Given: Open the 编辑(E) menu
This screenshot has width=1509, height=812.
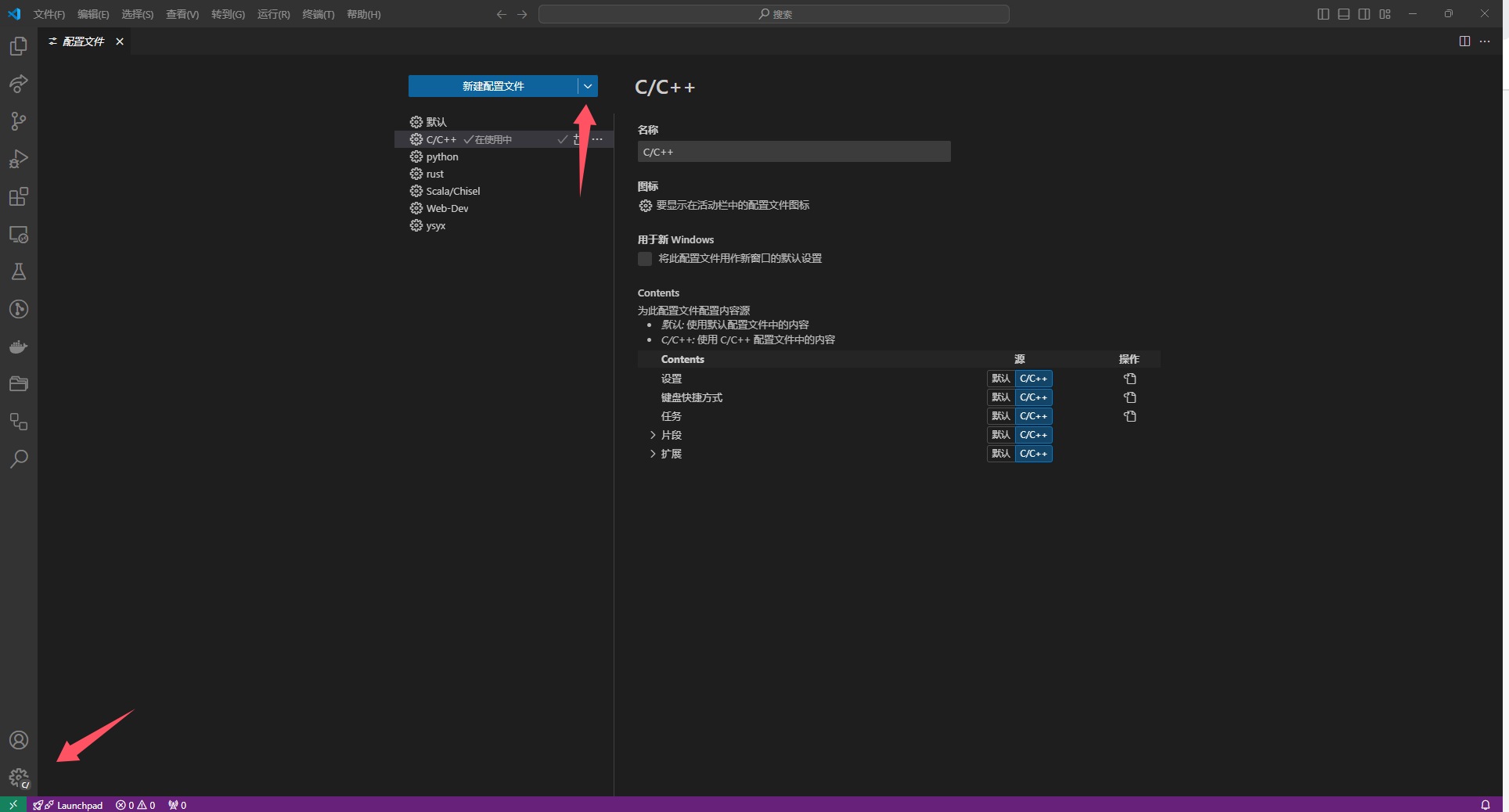Looking at the screenshot, I should point(93,14).
